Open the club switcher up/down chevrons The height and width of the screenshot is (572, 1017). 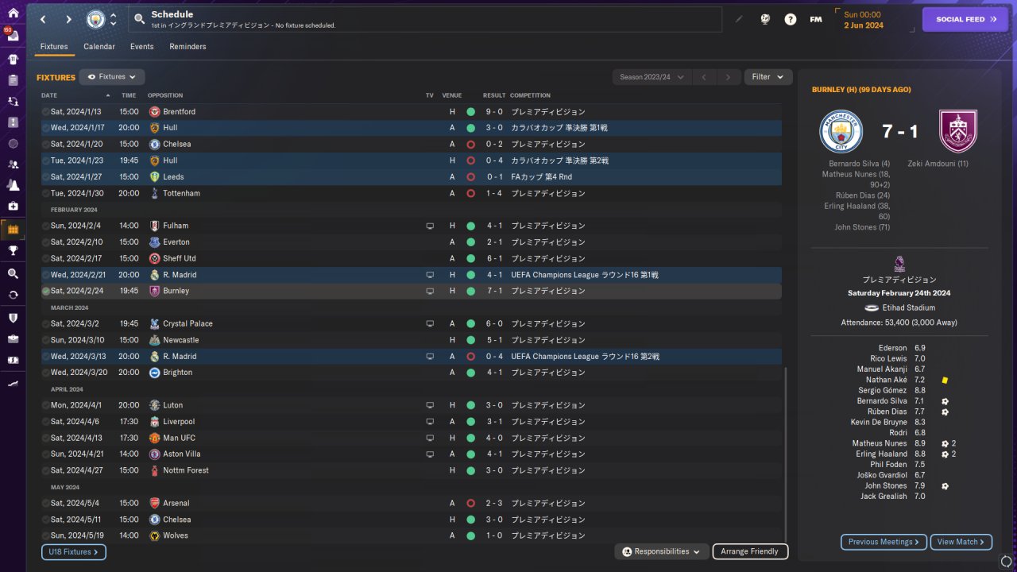pyautogui.click(x=114, y=19)
